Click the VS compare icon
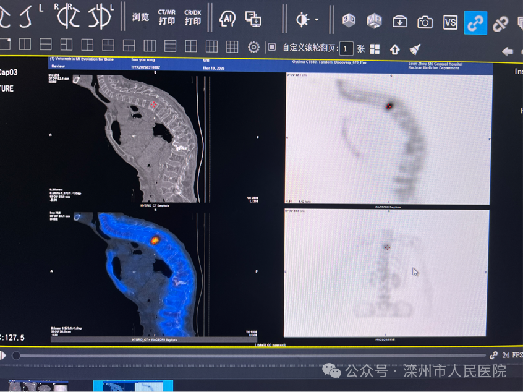The width and height of the screenshot is (523, 392). coord(450,23)
